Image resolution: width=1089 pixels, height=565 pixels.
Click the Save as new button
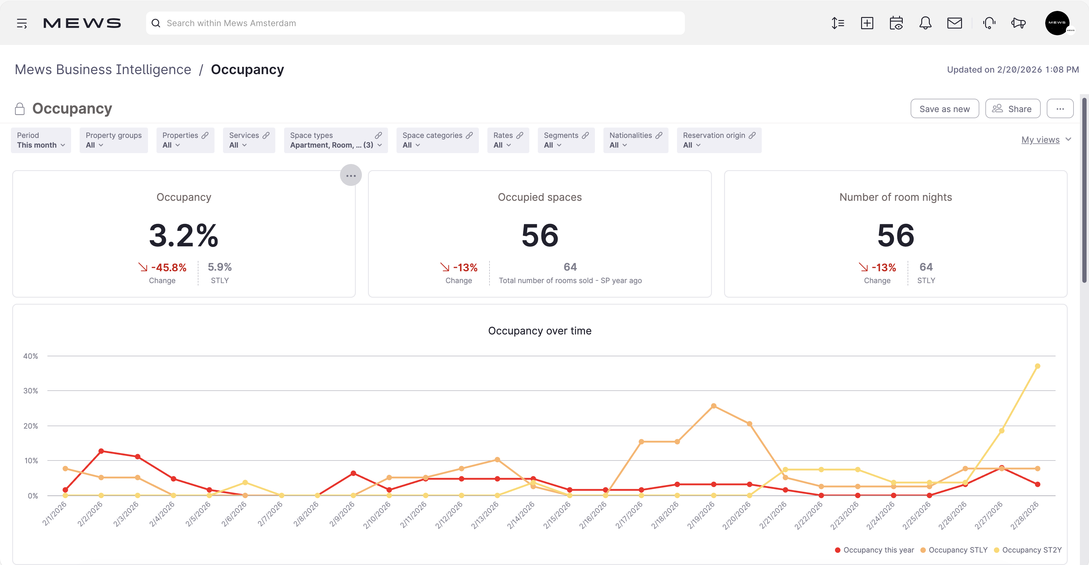944,109
